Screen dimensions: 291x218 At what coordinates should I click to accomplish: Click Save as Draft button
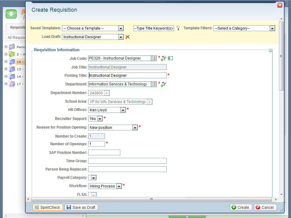(x=81, y=208)
